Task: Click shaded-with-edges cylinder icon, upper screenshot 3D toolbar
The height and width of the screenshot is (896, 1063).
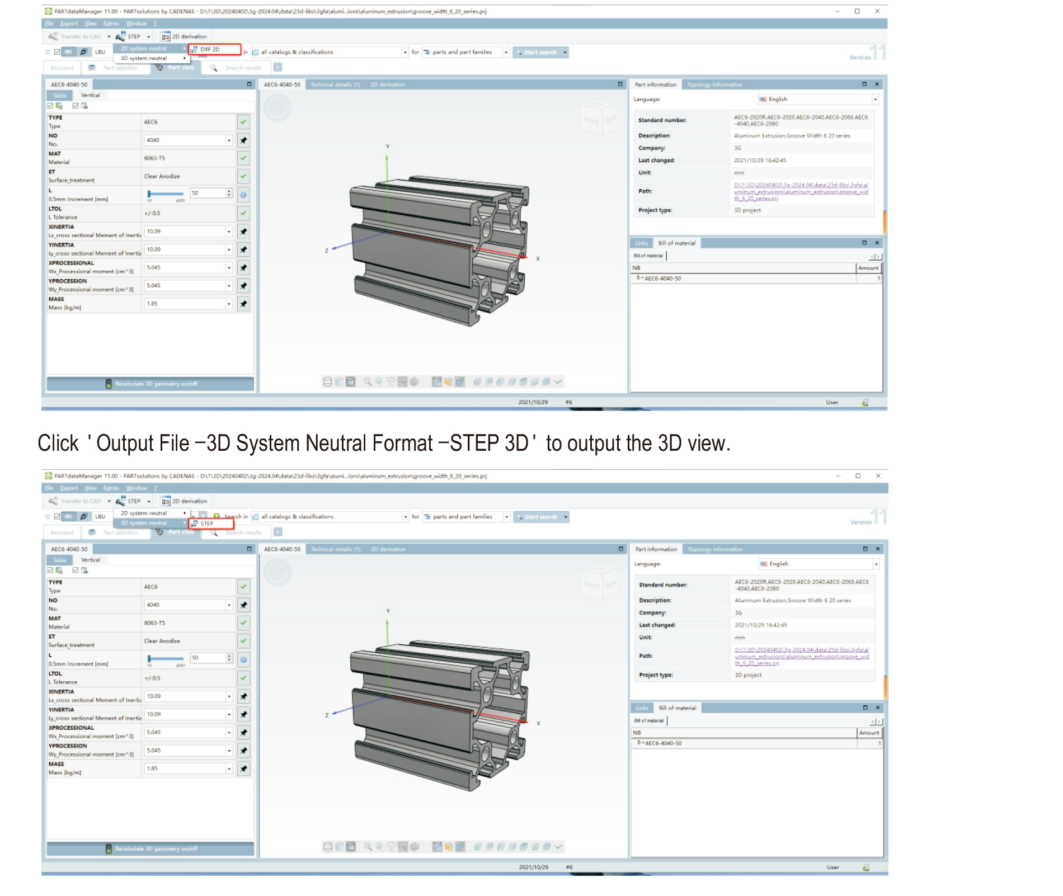Action: coord(351,382)
